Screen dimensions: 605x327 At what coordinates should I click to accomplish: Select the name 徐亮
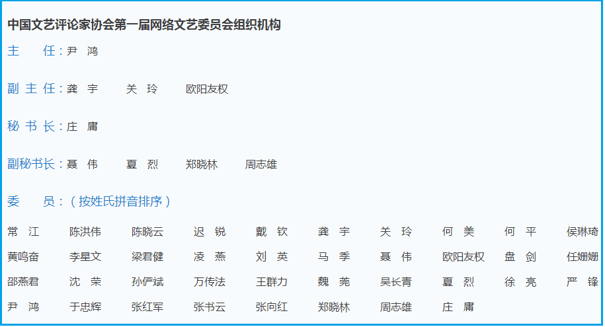point(520,282)
